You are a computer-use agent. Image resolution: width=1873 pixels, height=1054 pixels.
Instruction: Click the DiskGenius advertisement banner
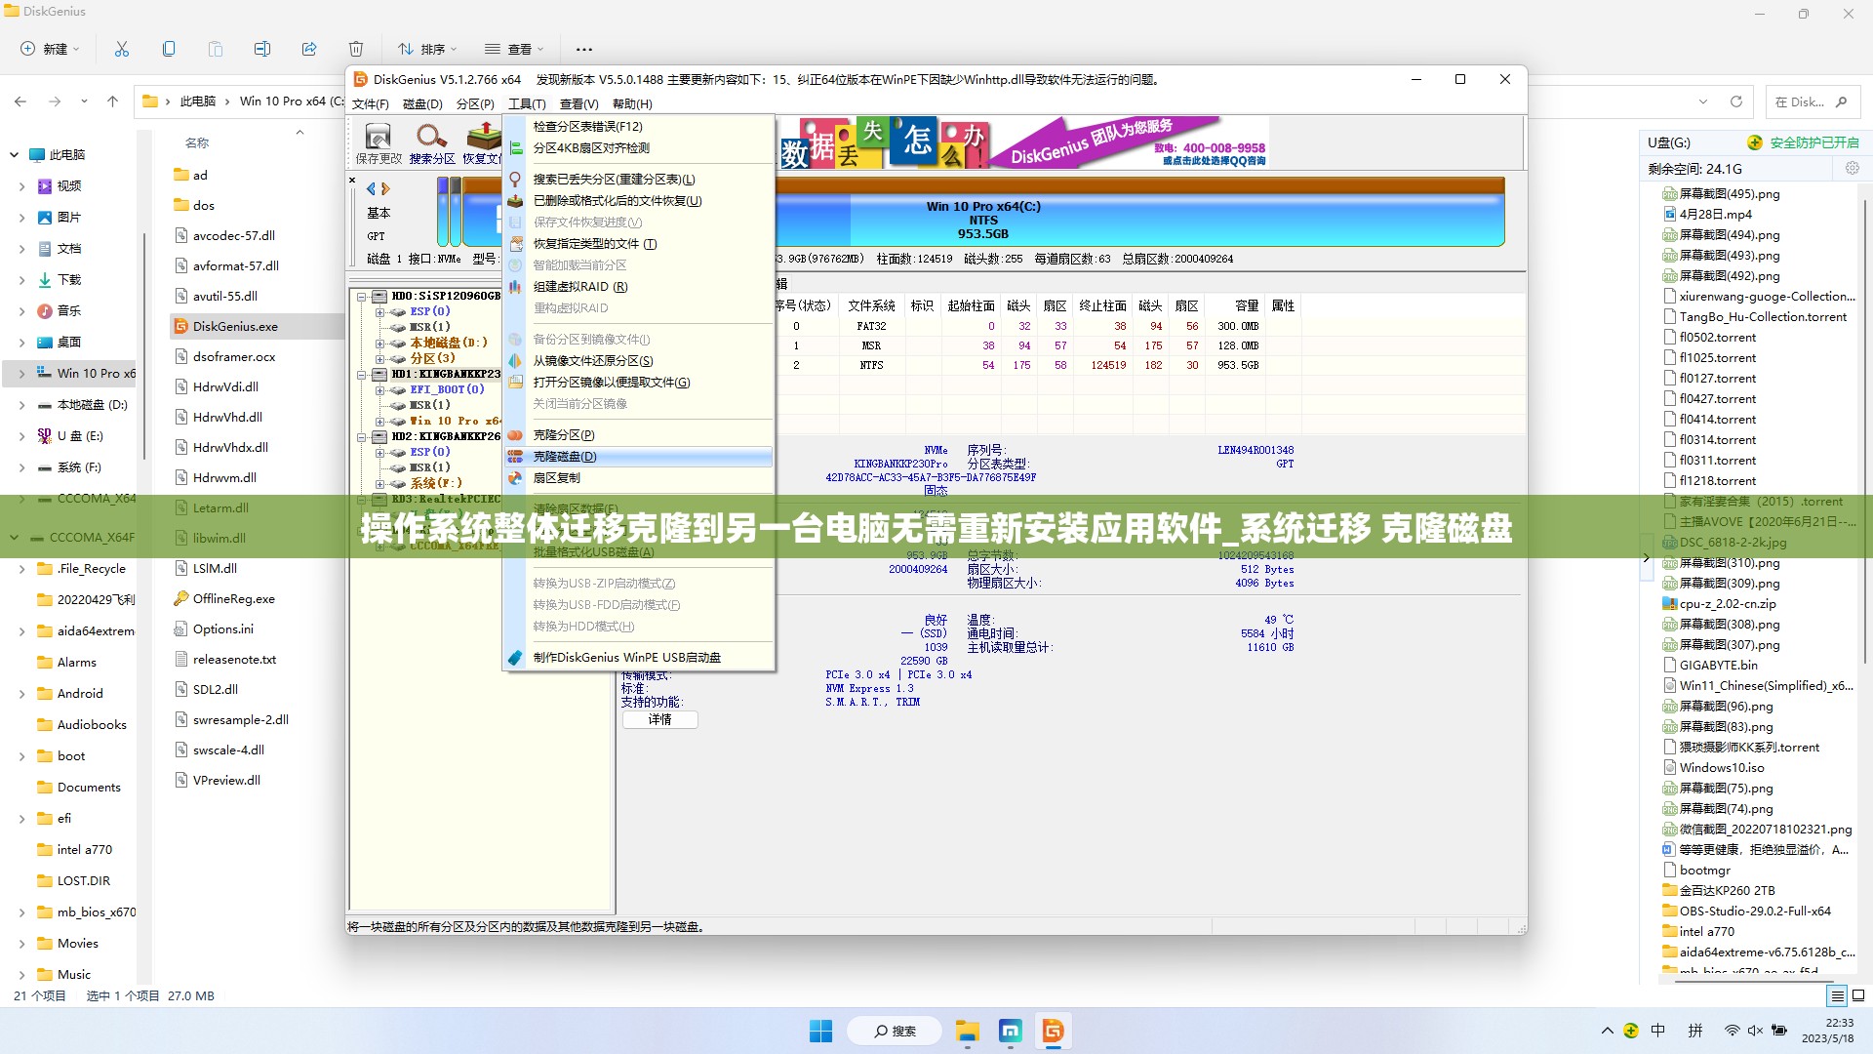(x=1022, y=143)
